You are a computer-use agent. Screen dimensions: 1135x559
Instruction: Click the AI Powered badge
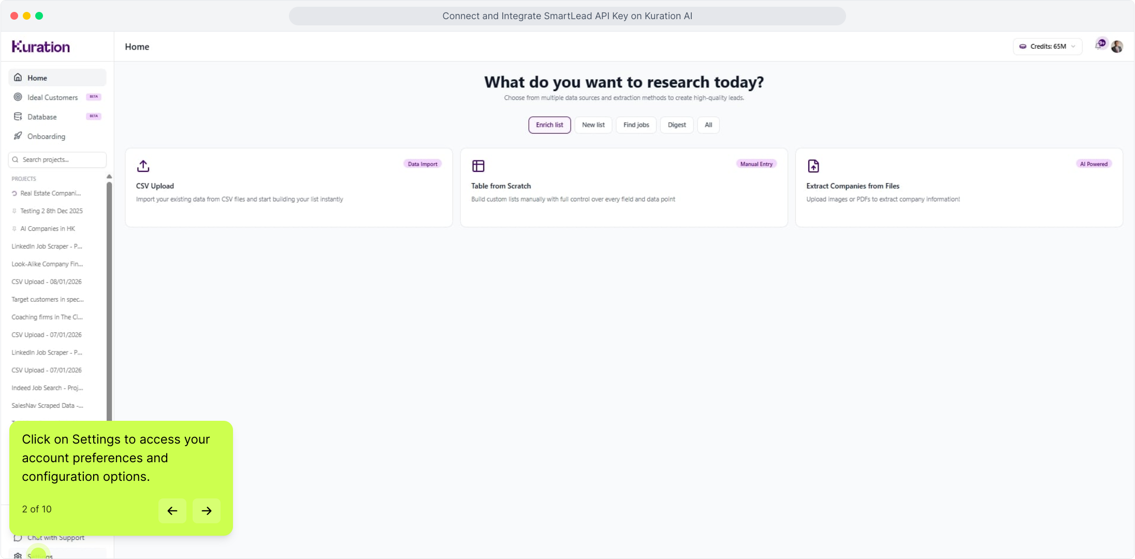point(1094,164)
